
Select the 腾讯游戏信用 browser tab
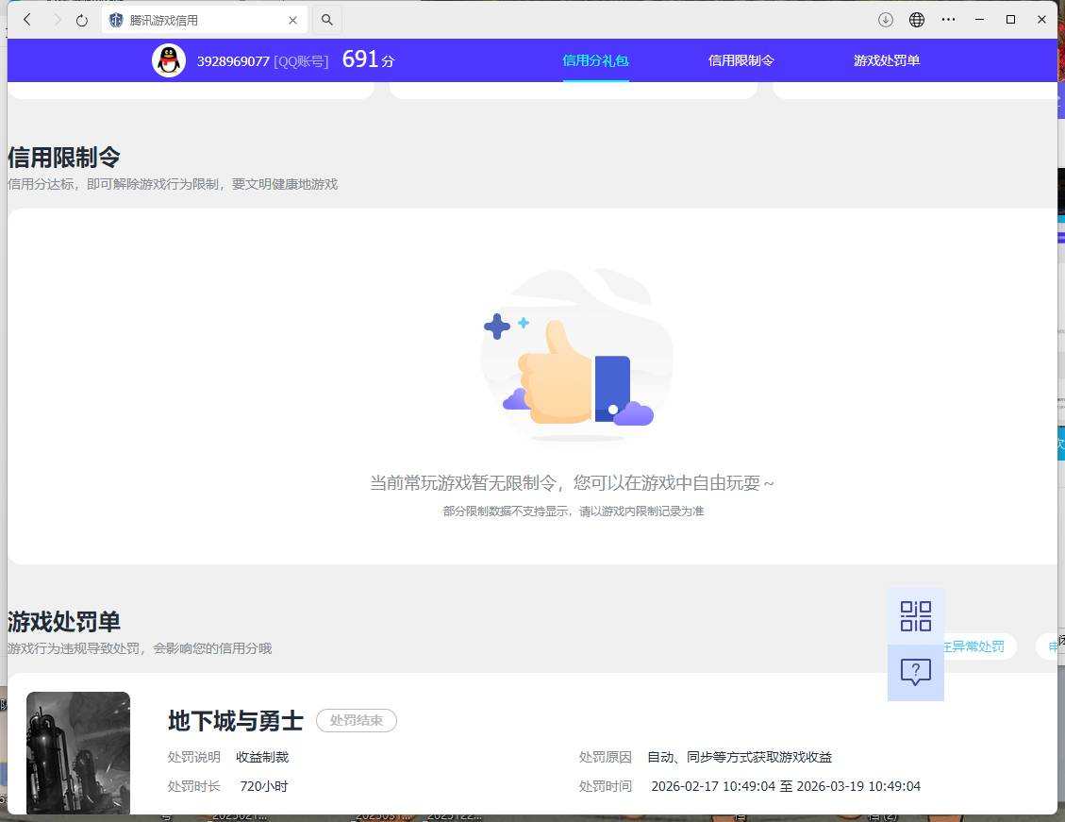coord(205,20)
